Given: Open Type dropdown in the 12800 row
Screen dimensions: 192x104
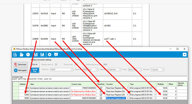Looking at the screenshot, I should click(155, 95).
